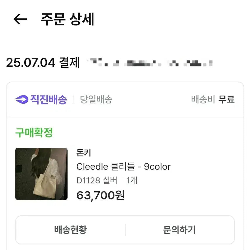Open product title Cleedle 클리들 - 9color
The width and height of the screenshot is (250, 250).
click(x=123, y=167)
